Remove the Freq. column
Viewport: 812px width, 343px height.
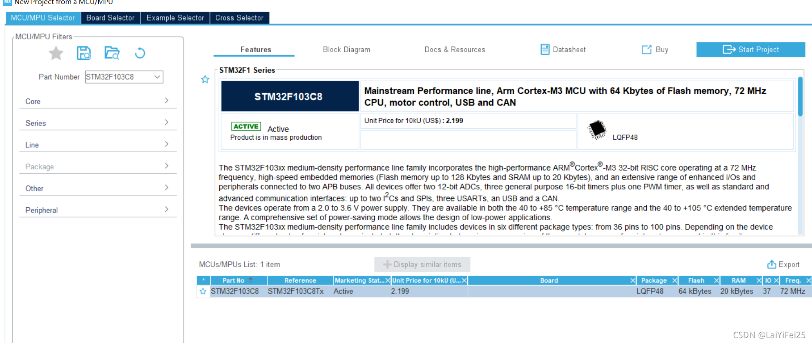(x=808, y=280)
